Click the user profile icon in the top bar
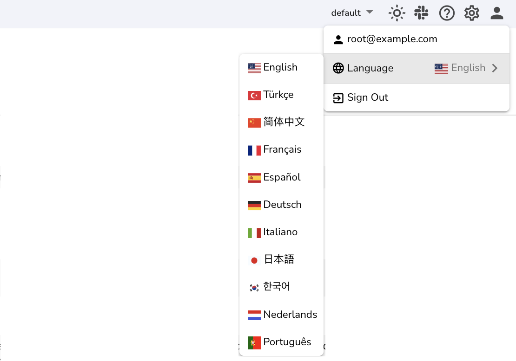The image size is (516, 361). tap(496, 13)
